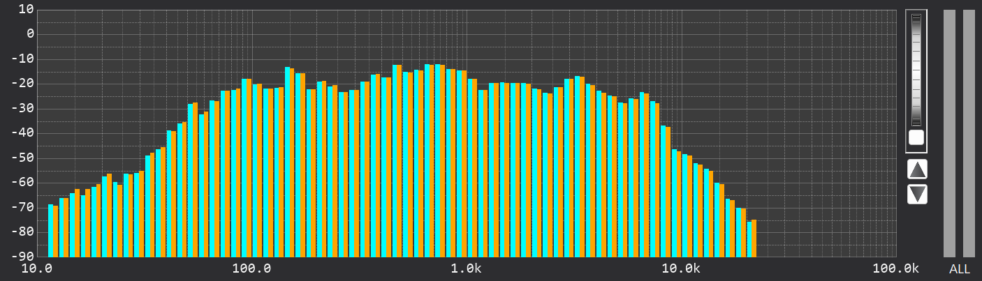Click the down arrow button
The width and height of the screenshot is (982, 281).
pyautogui.click(x=917, y=194)
